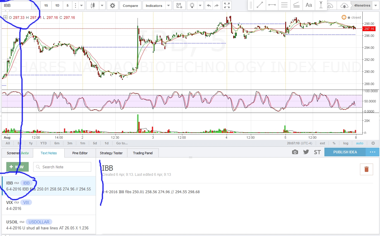The width and height of the screenshot is (380, 236).
Task: Open the Strategy Tester tab
Action: pyautogui.click(x=111, y=153)
